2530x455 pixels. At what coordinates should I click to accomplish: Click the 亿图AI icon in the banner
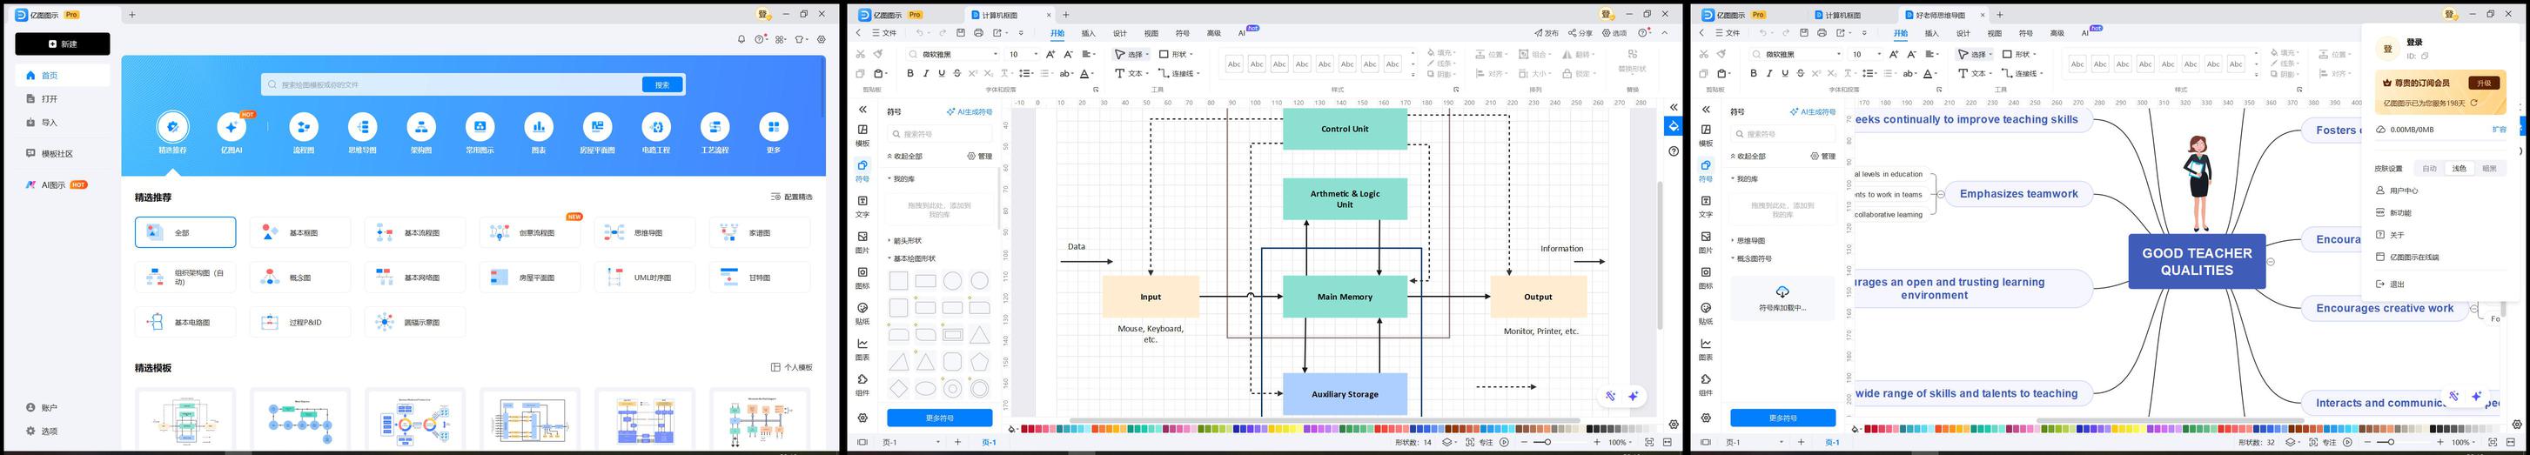(232, 127)
